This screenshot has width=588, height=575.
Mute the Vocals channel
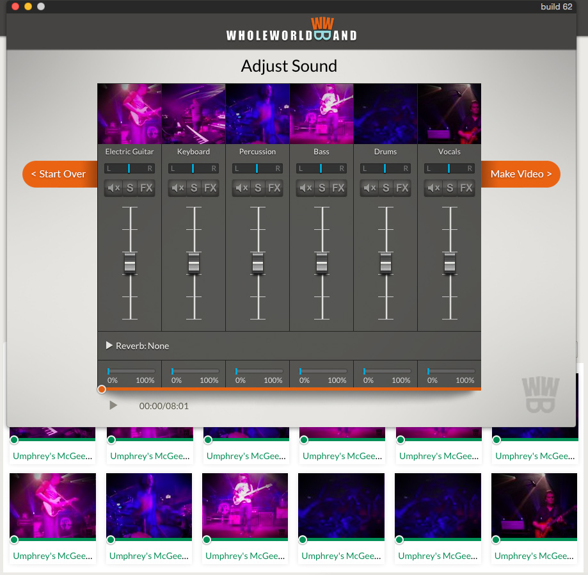pos(434,188)
